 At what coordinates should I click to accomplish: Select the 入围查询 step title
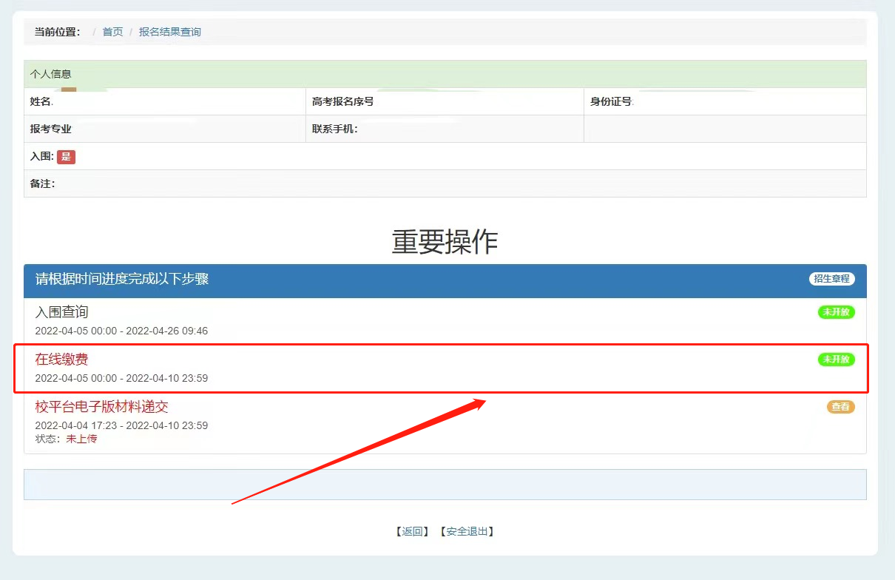pos(62,312)
